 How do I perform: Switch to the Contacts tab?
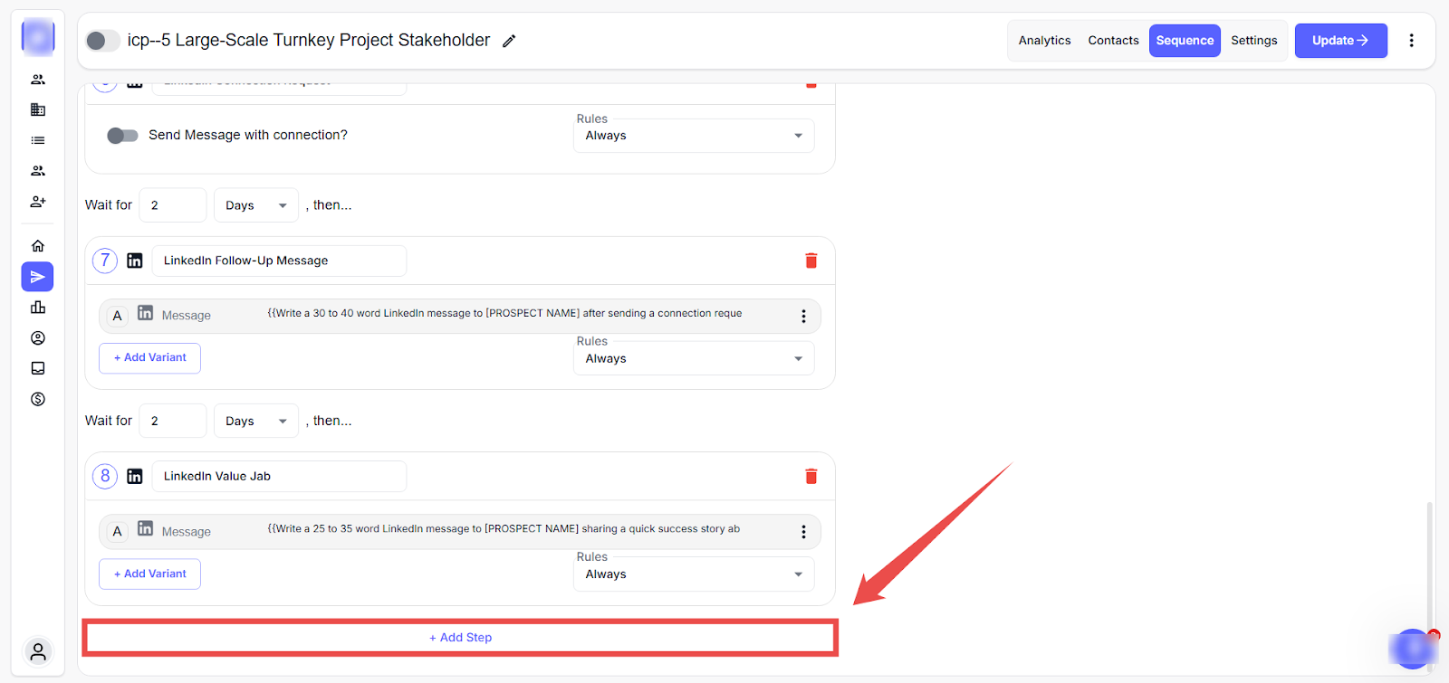(1113, 41)
